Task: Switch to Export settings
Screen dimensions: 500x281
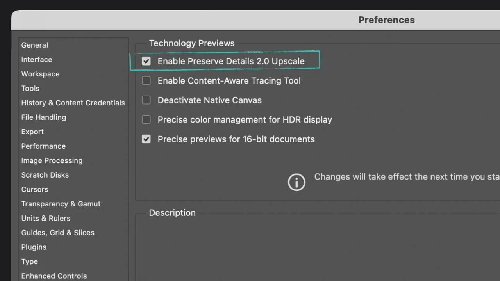Action: [32, 132]
